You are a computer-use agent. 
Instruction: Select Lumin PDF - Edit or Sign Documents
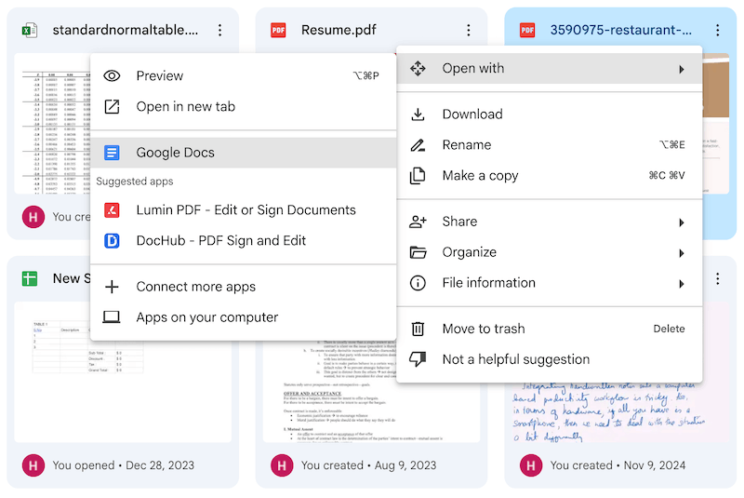point(243,210)
